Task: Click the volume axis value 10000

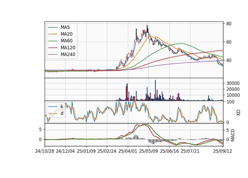Action: point(233,95)
